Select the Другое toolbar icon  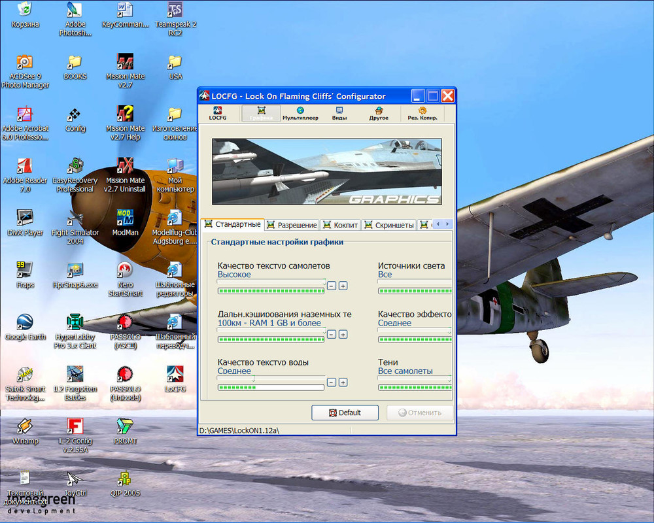pyautogui.click(x=378, y=113)
